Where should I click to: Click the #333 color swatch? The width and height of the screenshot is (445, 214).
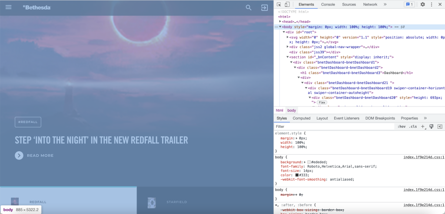297,175
